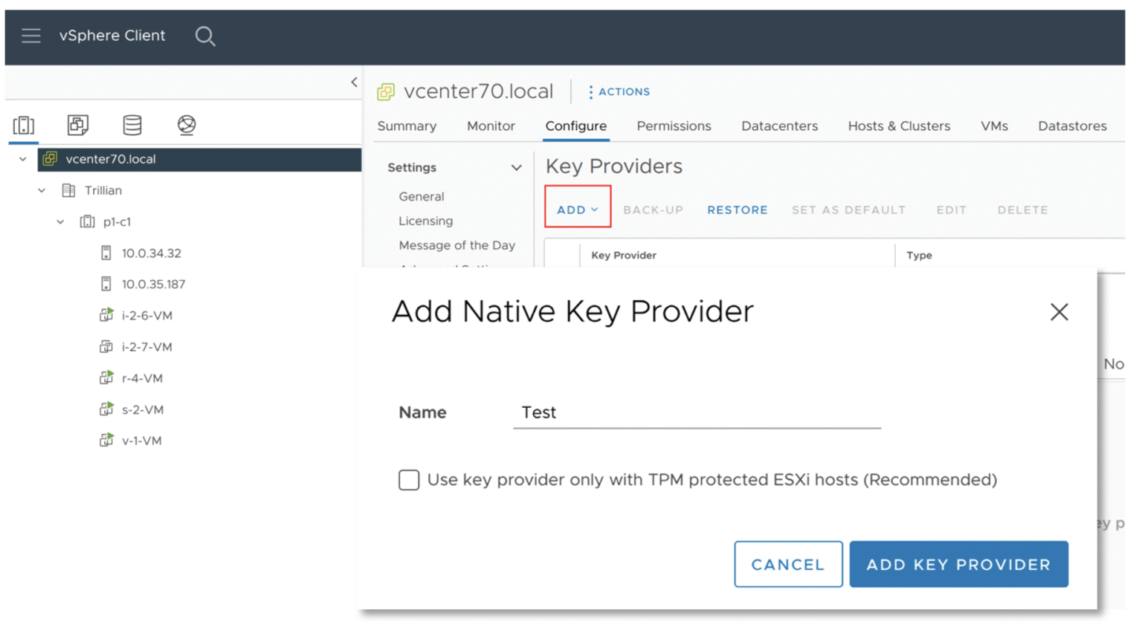The width and height of the screenshot is (1142, 636).
Task: Open the ACTIONS menu for vcenter70.local
Action: coord(619,91)
